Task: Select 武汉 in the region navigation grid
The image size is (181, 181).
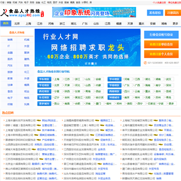Action: [169, 79]
